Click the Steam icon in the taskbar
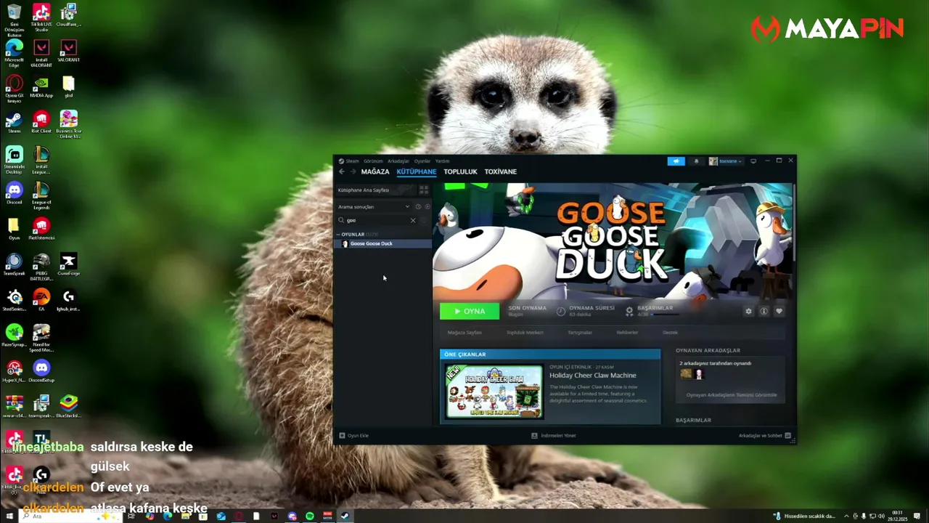Screen dimensions: 929x523 pos(345,516)
